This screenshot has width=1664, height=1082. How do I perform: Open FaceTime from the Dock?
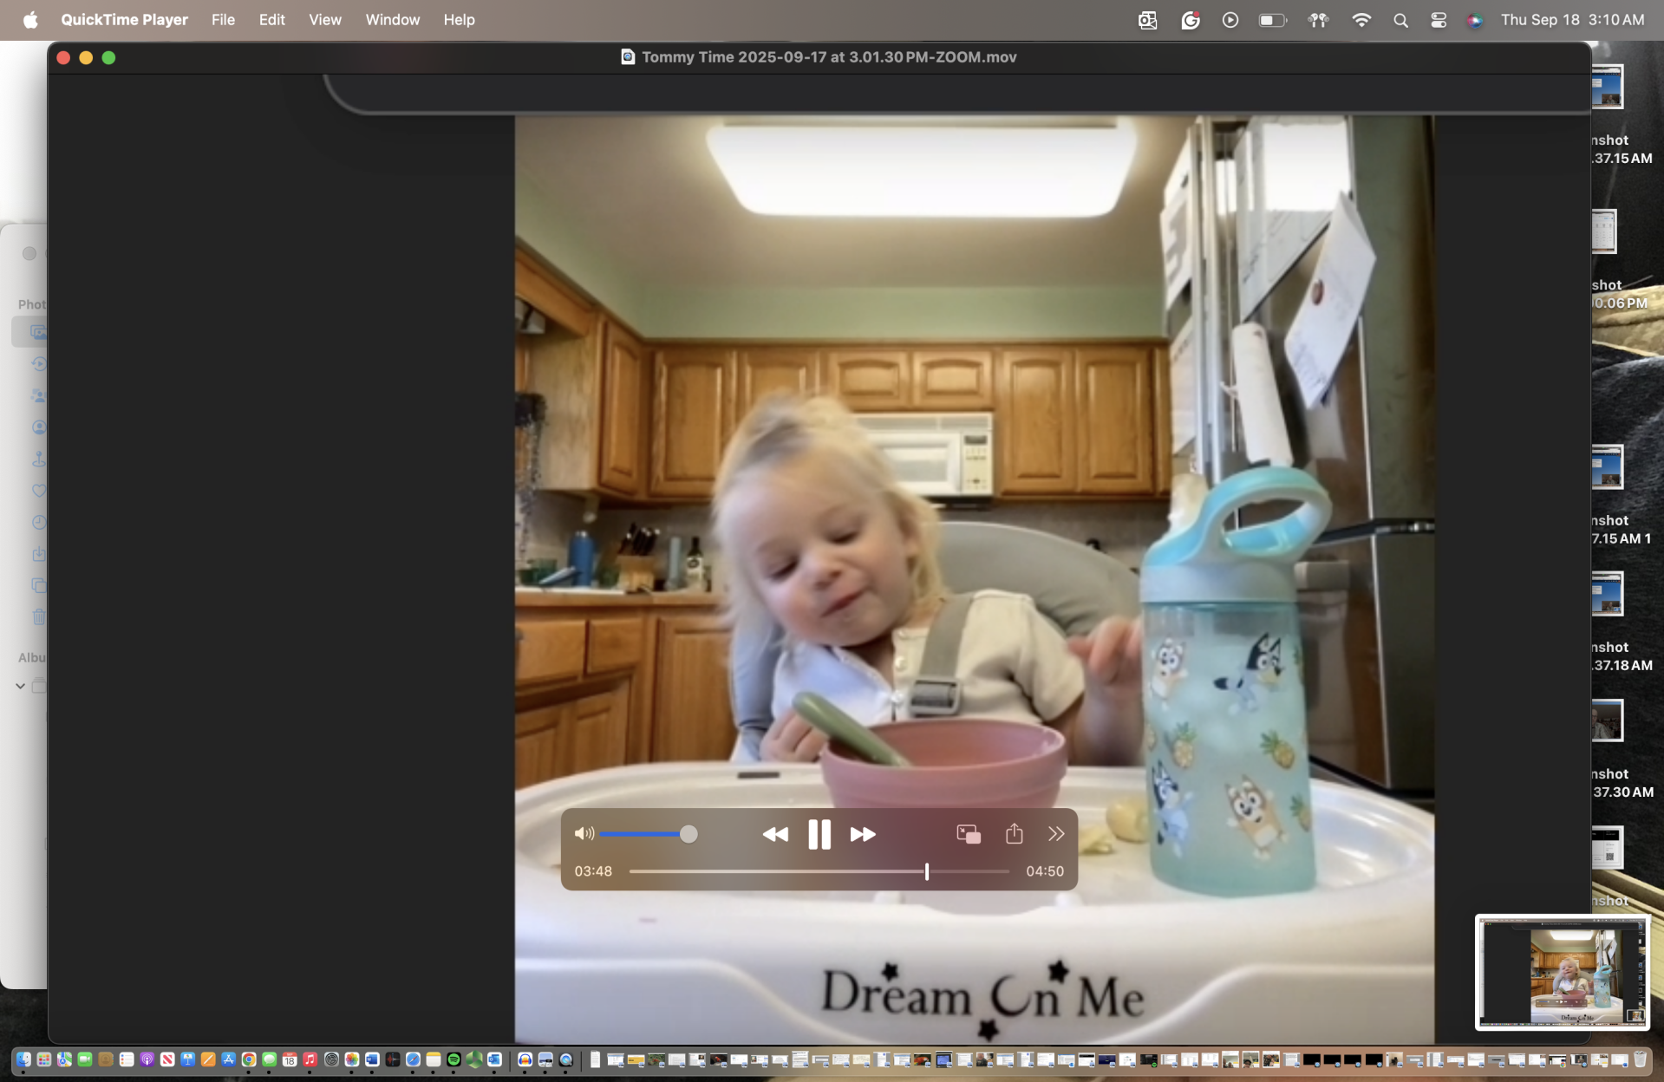85,1059
